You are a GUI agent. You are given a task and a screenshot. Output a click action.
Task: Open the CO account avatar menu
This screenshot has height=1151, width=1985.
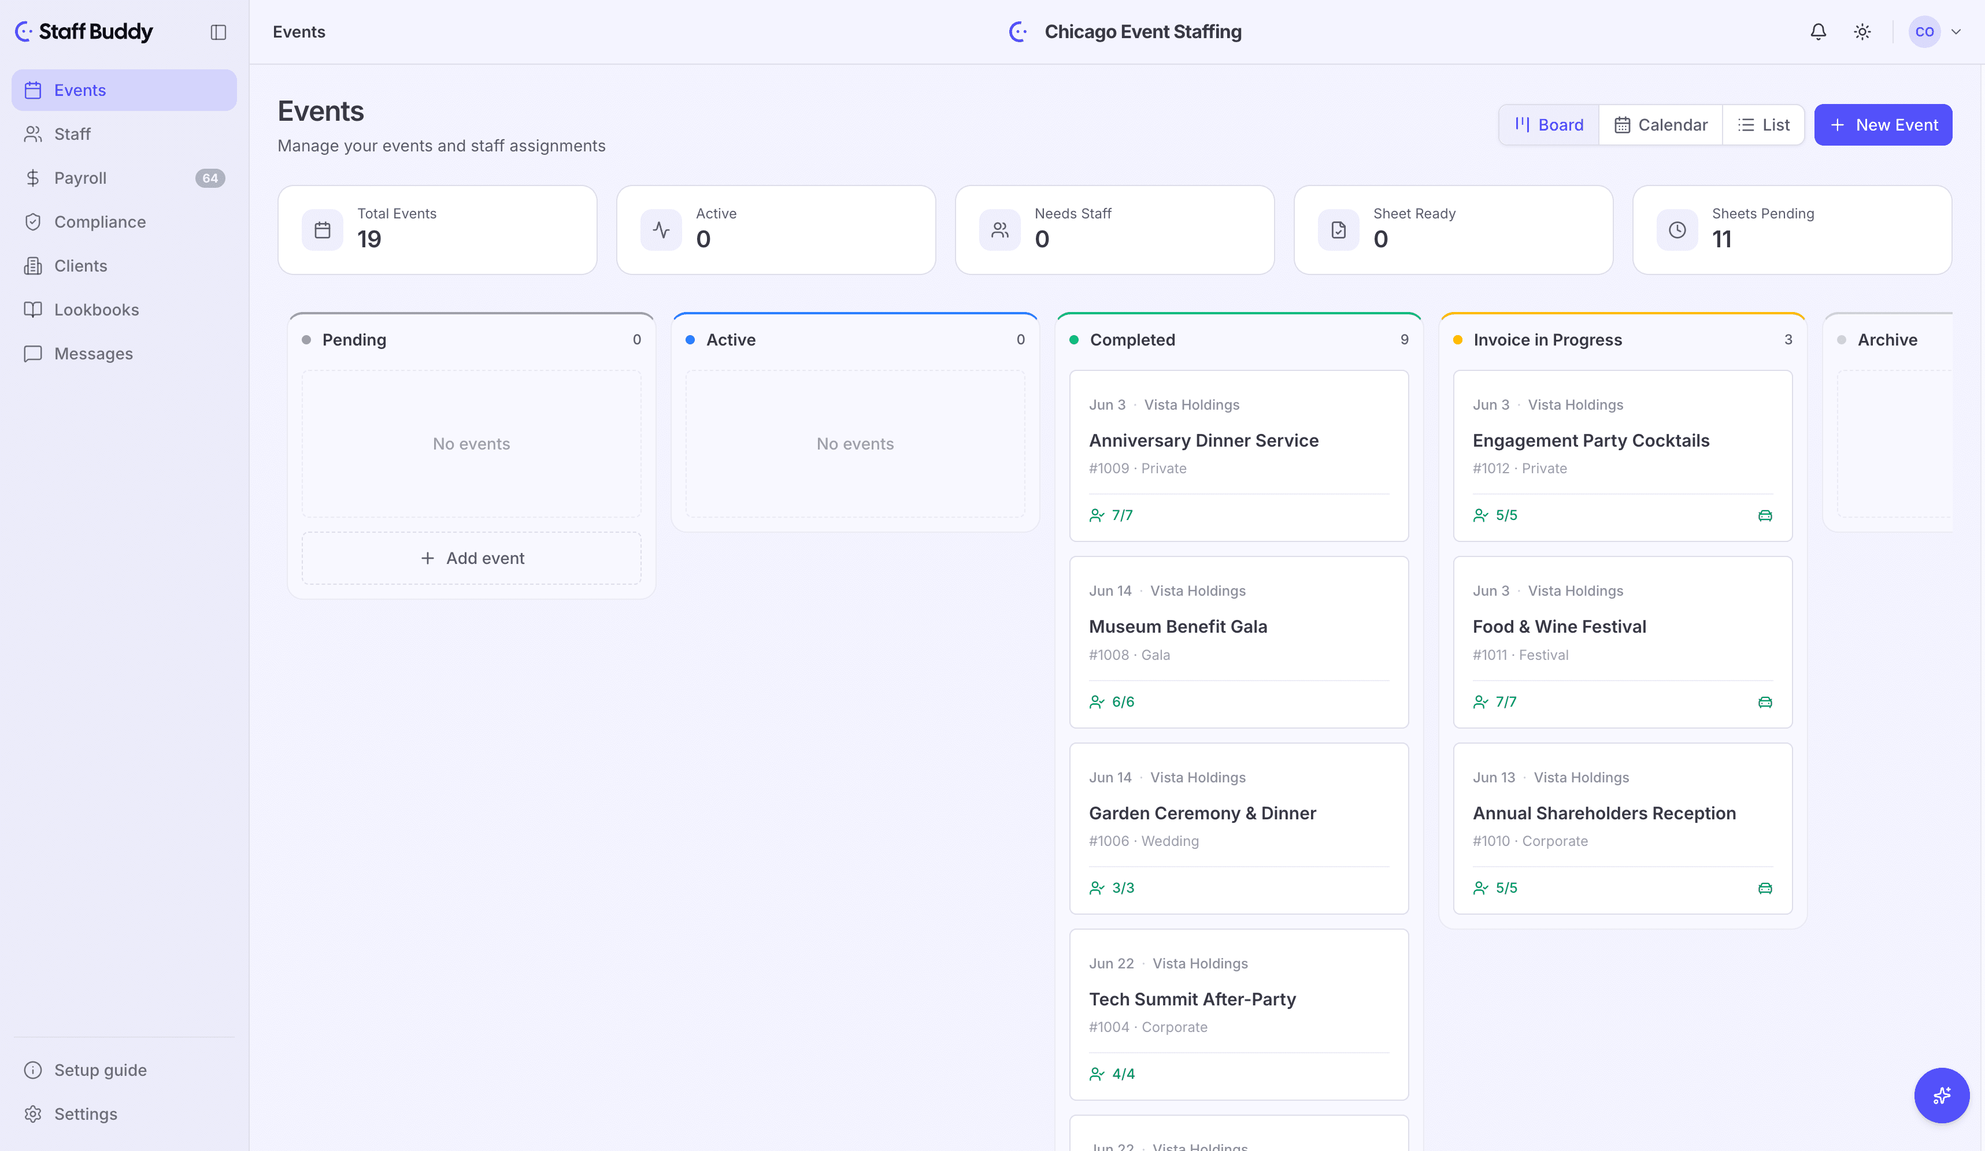[1924, 32]
